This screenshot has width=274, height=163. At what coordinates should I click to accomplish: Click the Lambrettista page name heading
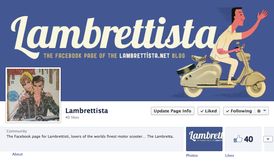pyautogui.click(x=87, y=111)
